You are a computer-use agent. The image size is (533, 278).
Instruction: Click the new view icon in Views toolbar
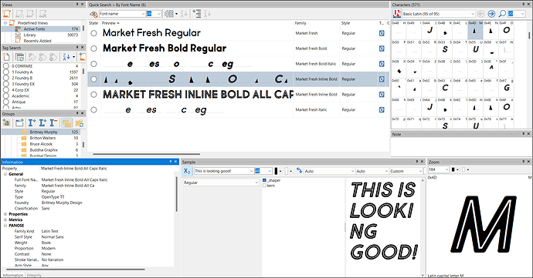click(x=7, y=14)
